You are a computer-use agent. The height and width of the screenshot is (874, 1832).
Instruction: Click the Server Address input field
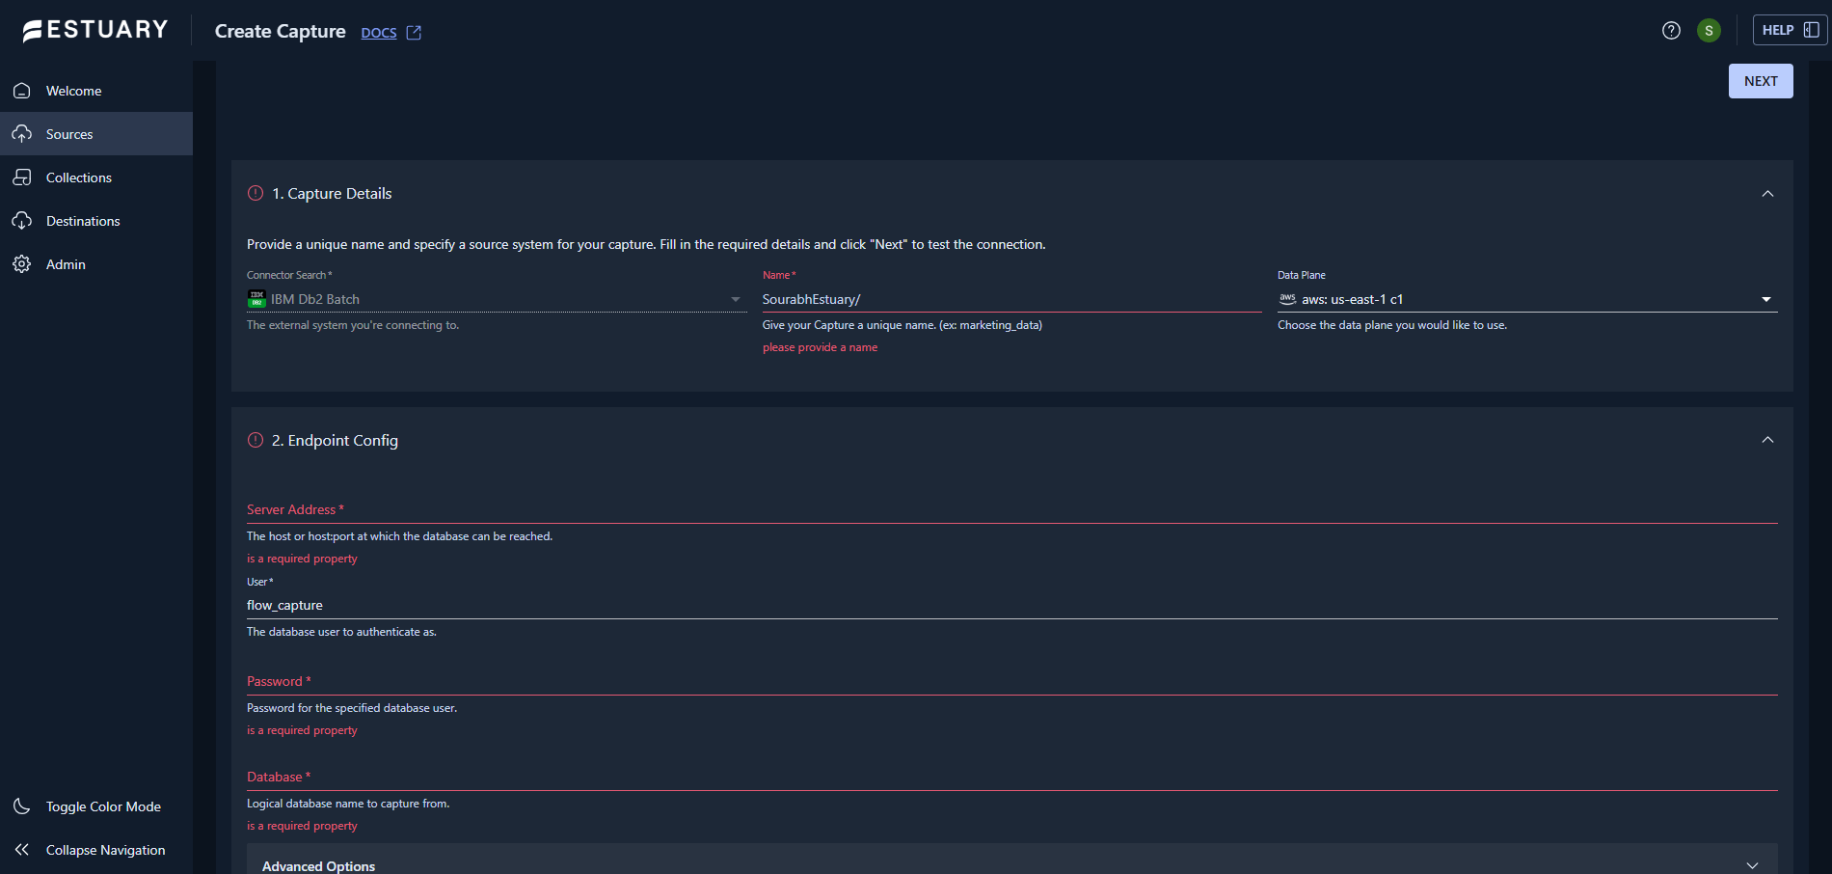tap(1010, 509)
